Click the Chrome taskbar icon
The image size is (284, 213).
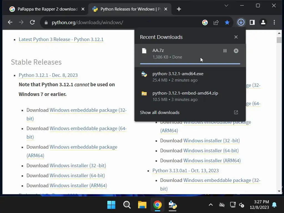click(158, 205)
